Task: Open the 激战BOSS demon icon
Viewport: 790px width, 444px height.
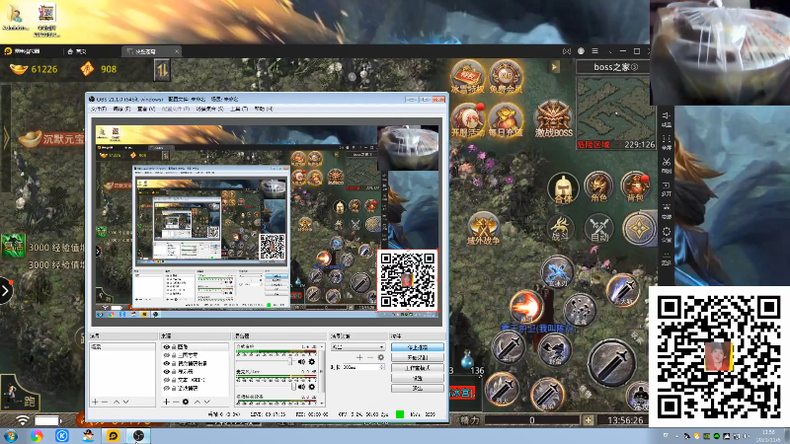Action: (x=553, y=118)
